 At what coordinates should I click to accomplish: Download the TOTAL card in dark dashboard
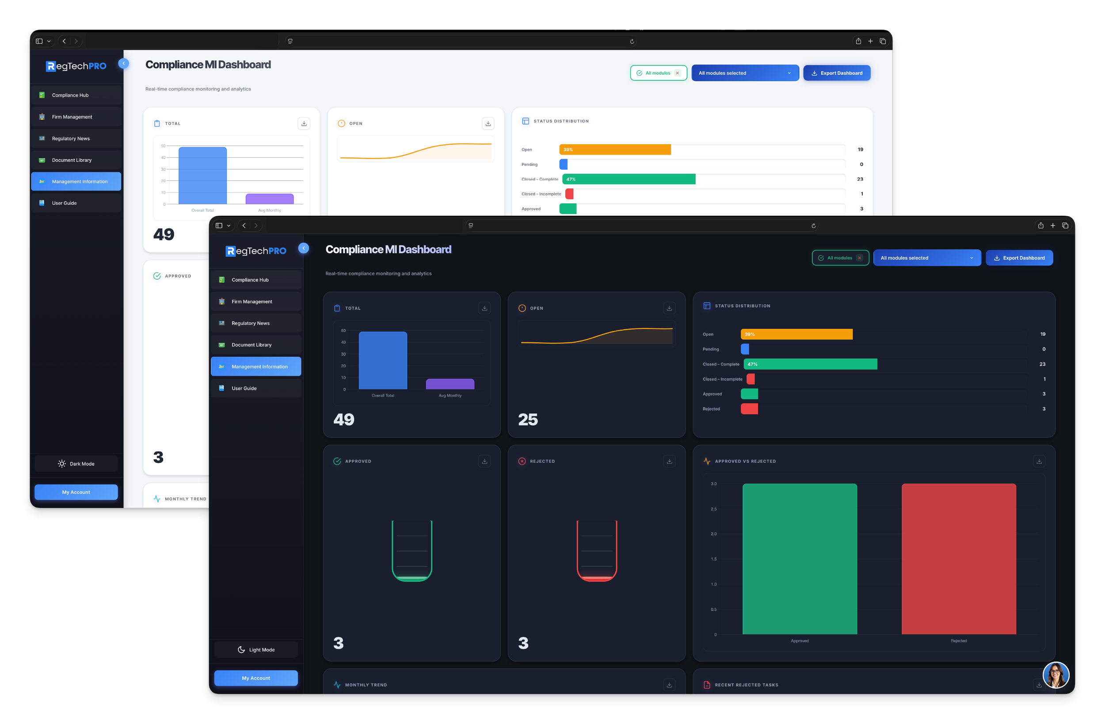[484, 308]
